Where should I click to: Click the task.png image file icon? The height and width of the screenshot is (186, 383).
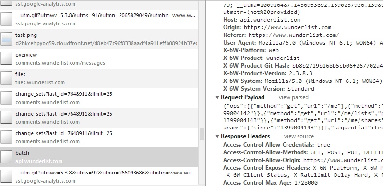tap(6, 39)
